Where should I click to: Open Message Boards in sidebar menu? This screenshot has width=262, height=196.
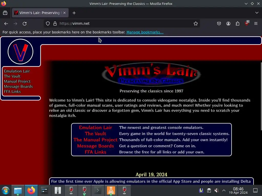18,86
